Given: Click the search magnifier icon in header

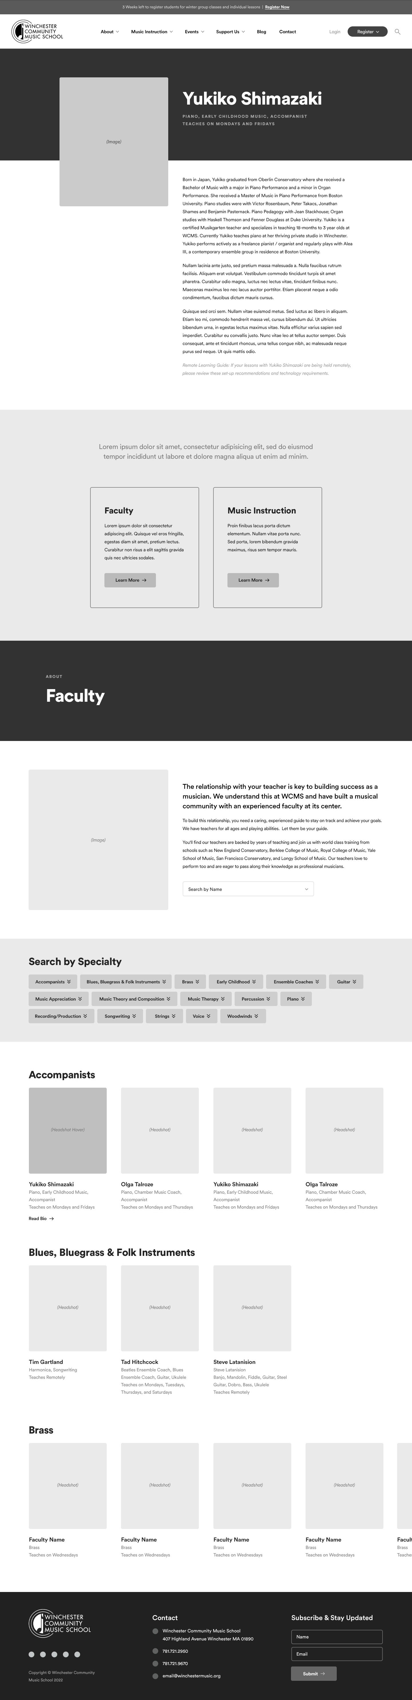Looking at the screenshot, I should click(397, 32).
